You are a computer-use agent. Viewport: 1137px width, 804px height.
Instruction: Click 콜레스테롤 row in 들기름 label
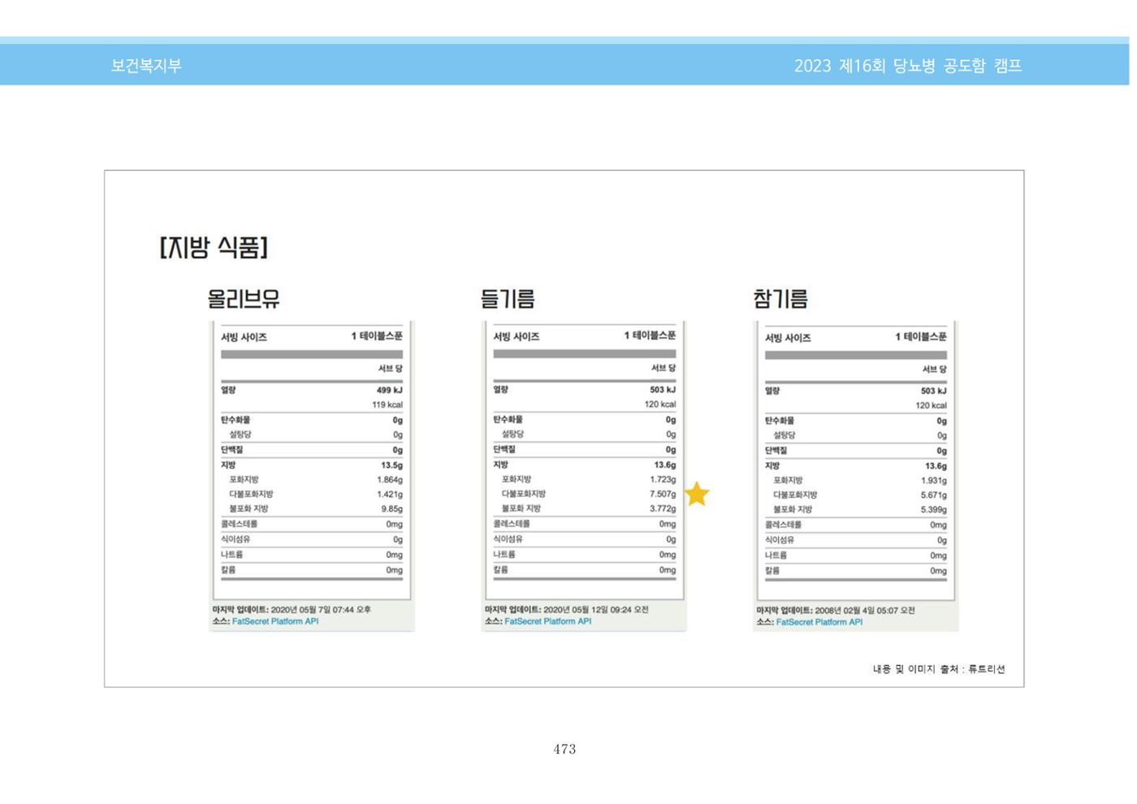coord(584,524)
